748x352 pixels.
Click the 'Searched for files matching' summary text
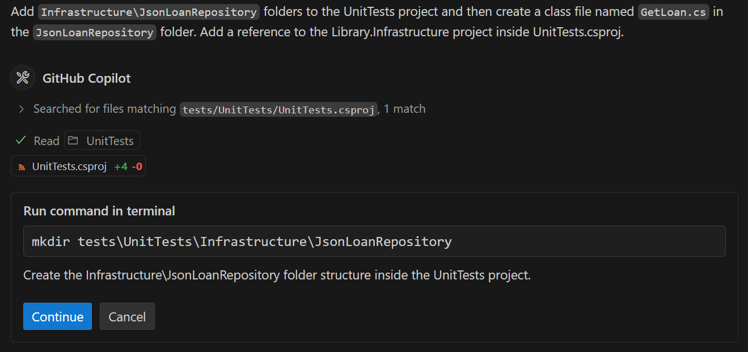coord(105,109)
